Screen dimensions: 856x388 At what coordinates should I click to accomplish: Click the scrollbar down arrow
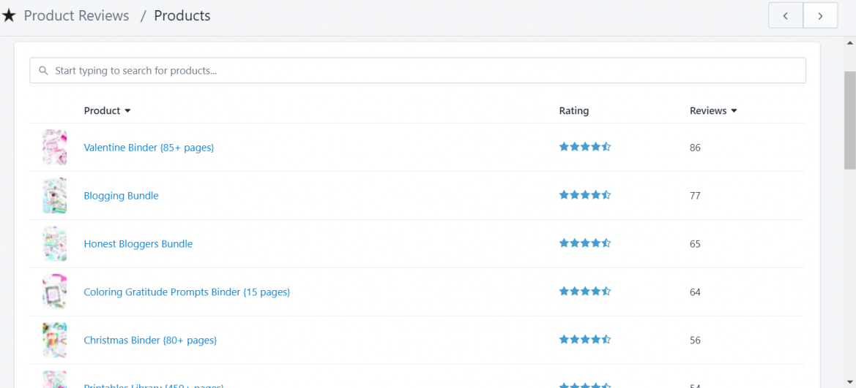850,382
